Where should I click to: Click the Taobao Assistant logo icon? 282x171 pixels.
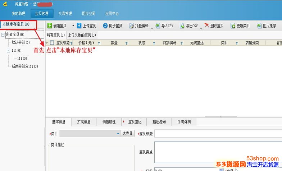click(5, 4)
